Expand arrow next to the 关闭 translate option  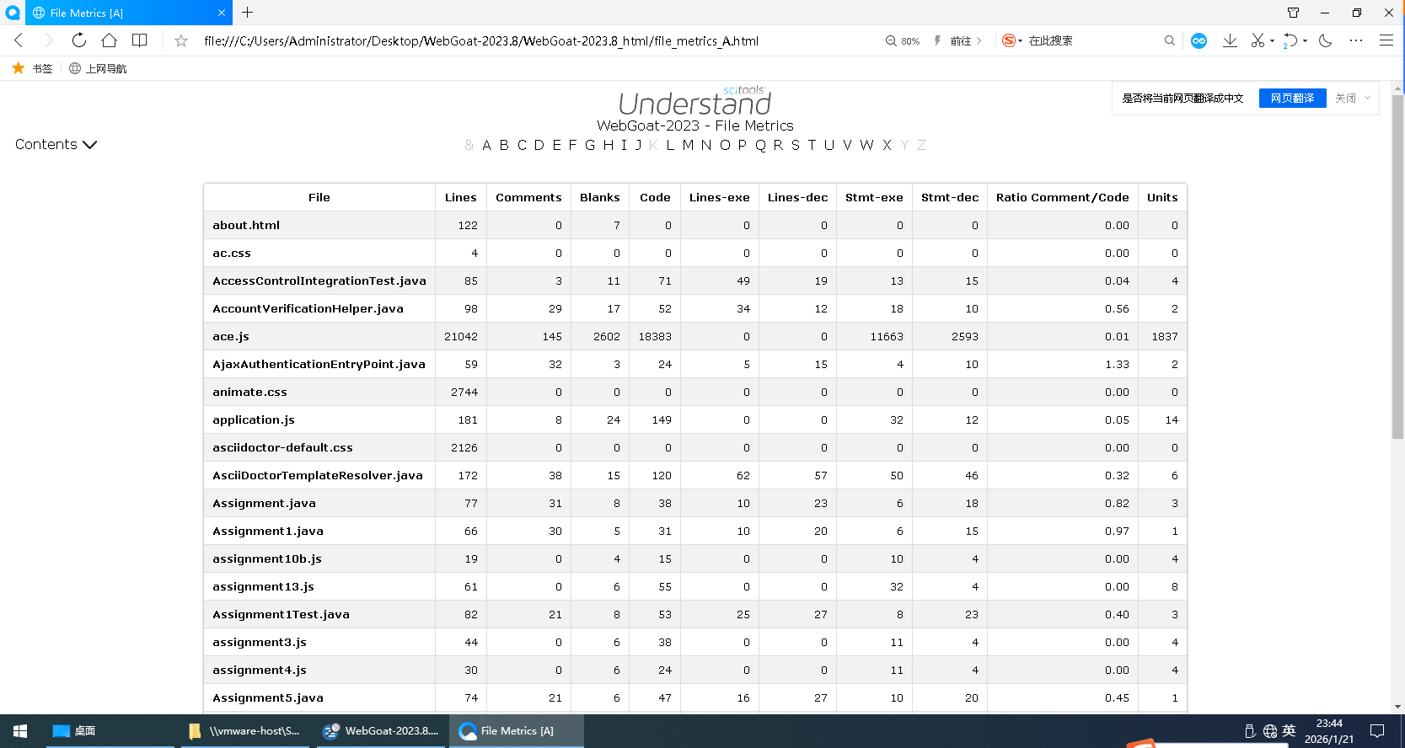[1368, 98]
